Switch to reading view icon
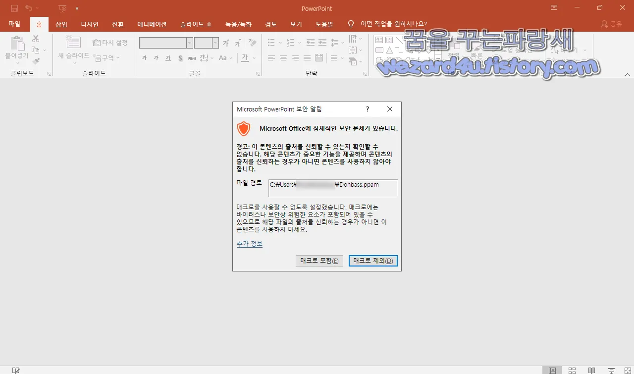Image resolution: width=634 pixels, height=374 pixels. 591,370
